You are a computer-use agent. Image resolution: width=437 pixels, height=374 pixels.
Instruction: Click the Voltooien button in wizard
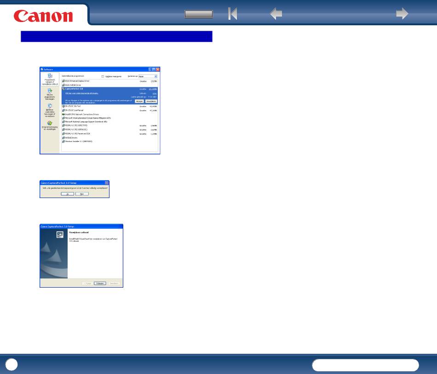click(x=100, y=283)
